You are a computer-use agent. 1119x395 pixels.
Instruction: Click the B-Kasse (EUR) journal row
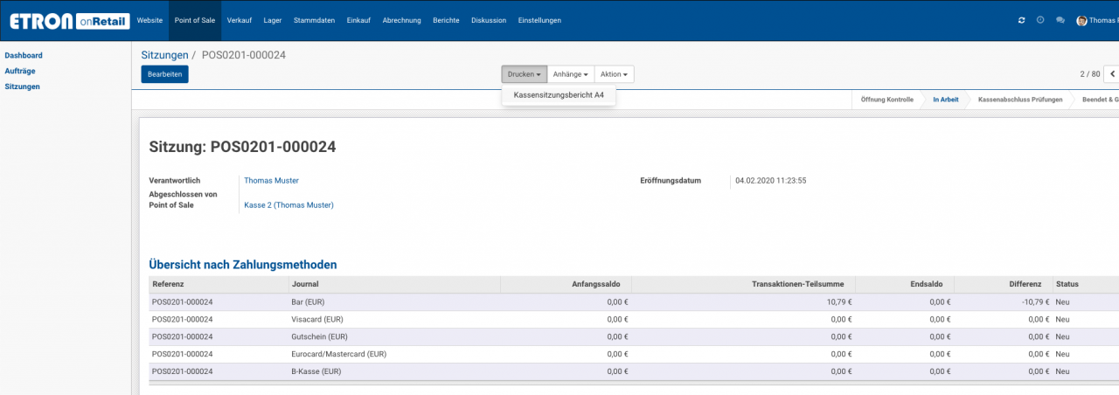tap(634, 371)
